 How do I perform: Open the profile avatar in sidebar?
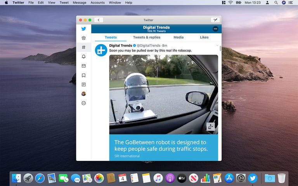[84, 94]
